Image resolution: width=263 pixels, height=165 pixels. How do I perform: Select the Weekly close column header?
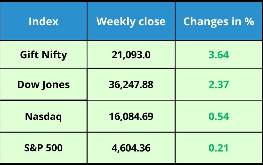131,22
